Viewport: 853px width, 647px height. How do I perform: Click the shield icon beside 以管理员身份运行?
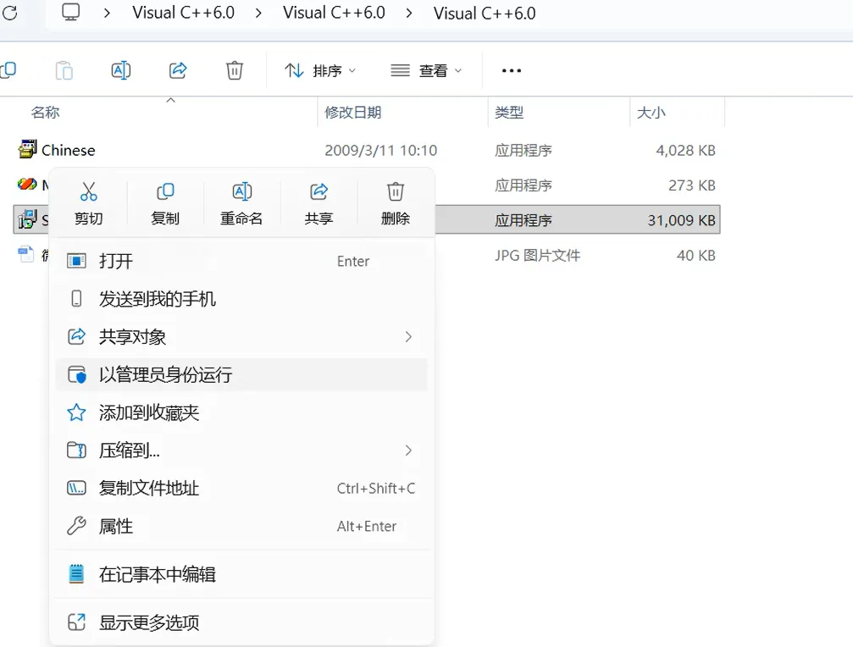click(x=77, y=374)
